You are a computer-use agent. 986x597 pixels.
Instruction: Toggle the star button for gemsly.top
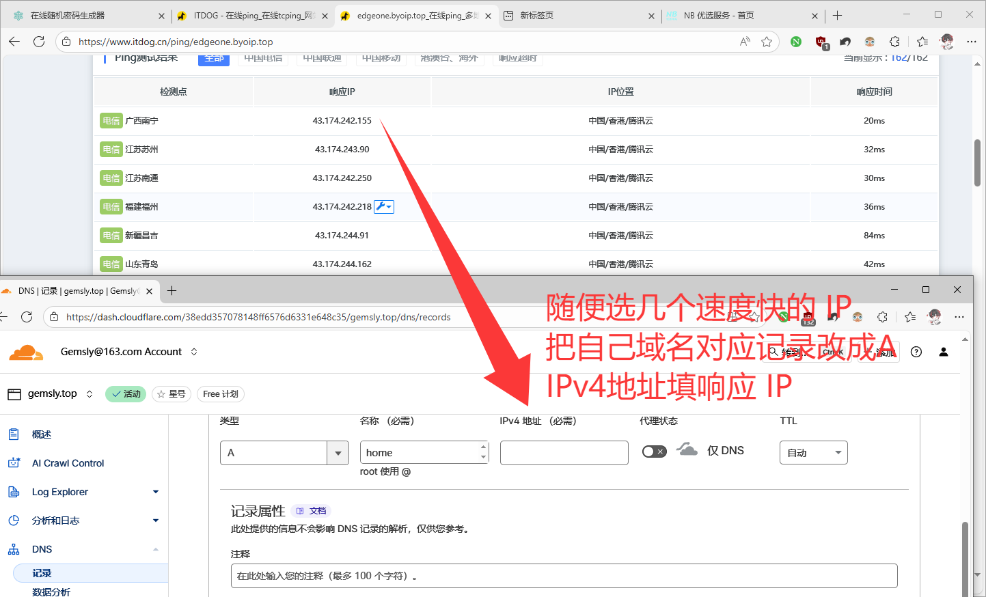[x=171, y=394]
